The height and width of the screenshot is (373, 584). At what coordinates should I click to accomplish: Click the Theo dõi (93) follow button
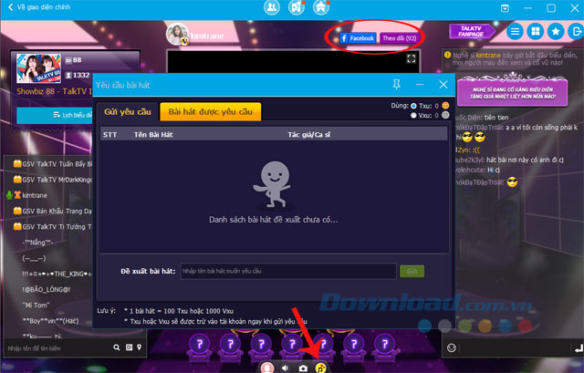pyautogui.click(x=400, y=38)
